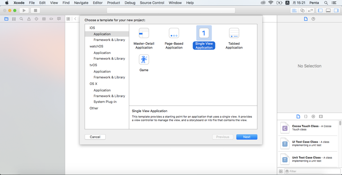Viewport: 342px width, 175px height.
Task: Toggle the Debug area visibility
Action: [328, 10]
